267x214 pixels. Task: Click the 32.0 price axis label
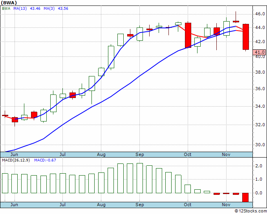coord(260,125)
